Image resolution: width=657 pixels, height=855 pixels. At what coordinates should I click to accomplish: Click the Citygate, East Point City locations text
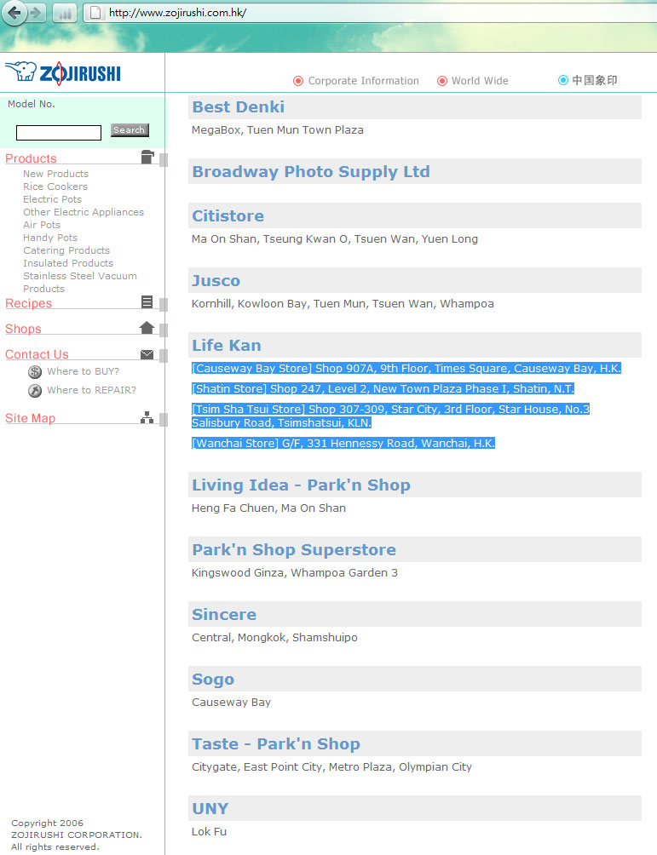click(331, 767)
